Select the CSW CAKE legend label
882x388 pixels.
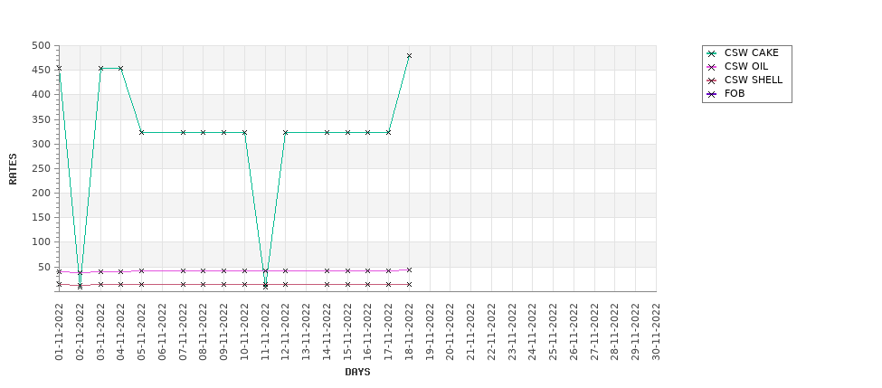tap(752, 52)
